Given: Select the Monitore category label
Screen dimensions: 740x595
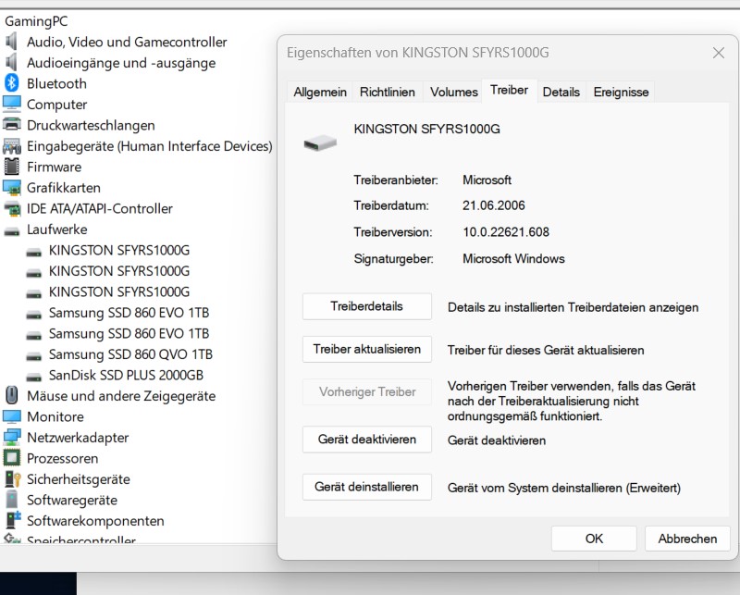Looking at the screenshot, I should 55,417.
